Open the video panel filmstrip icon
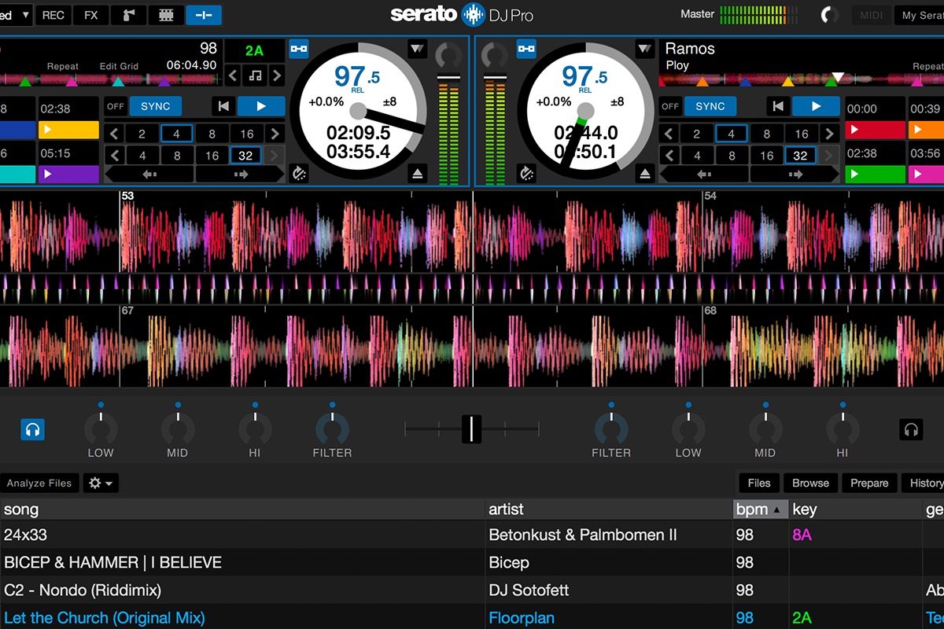The width and height of the screenshot is (944, 629). pyautogui.click(x=165, y=14)
